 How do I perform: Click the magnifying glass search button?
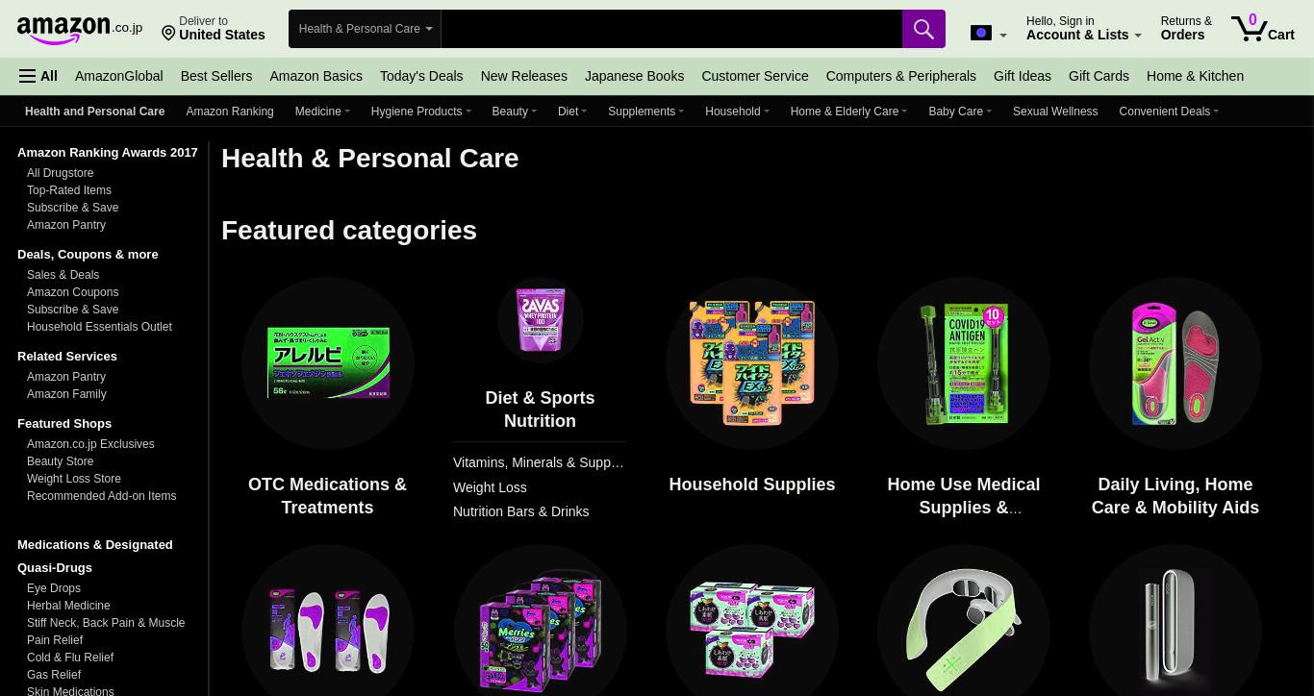[923, 29]
